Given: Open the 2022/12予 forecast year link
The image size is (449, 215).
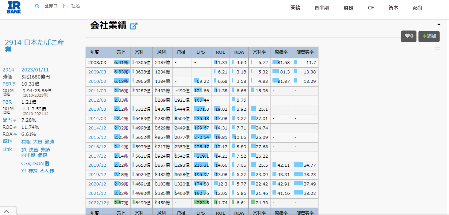Looking at the screenshot, I should 99,203.
